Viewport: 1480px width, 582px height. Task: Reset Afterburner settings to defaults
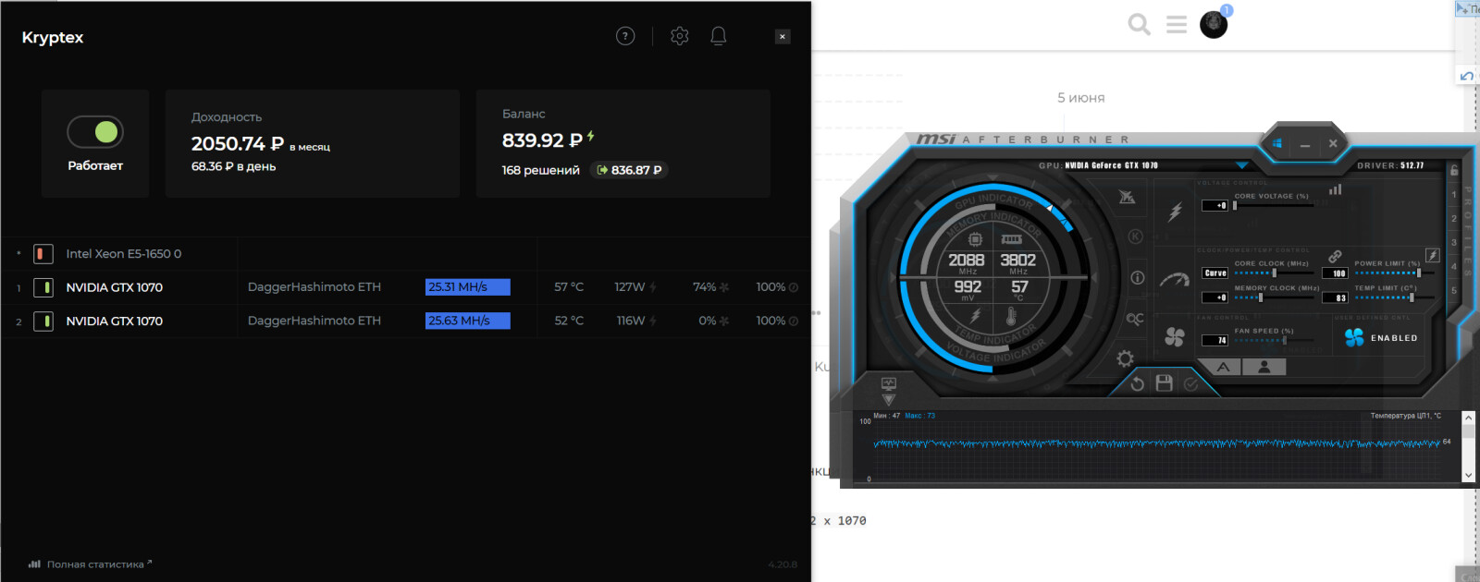tap(1138, 383)
